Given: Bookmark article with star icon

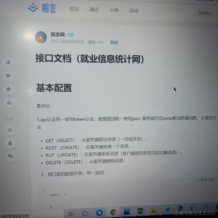Looking at the screenshot, I should point(9,89).
